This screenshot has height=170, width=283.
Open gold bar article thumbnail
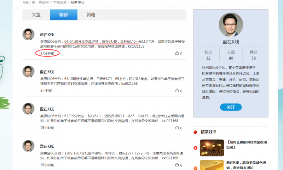click(x=212, y=165)
